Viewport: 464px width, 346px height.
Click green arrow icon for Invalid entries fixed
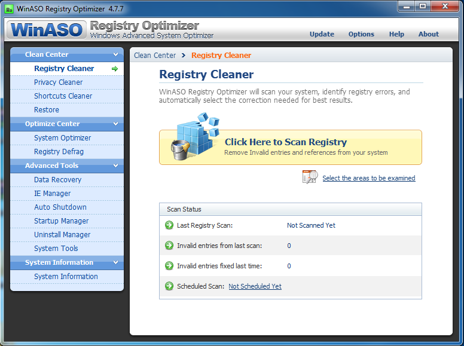click(x=169, y=265)
